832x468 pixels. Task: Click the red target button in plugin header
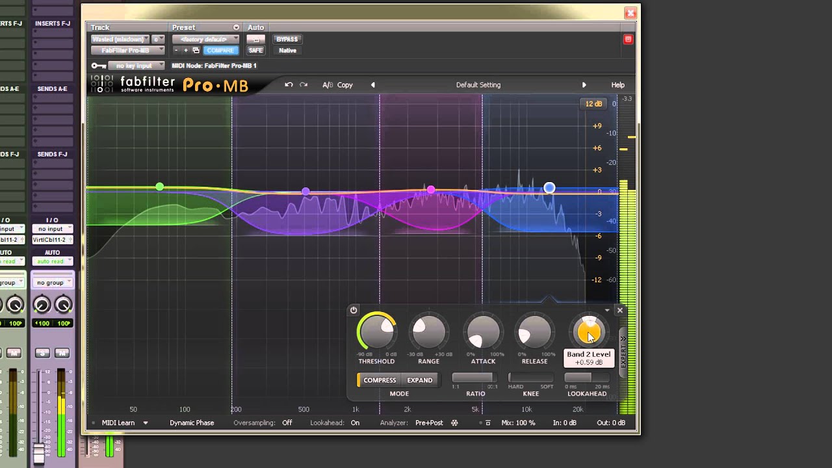(x=628, y=40)
